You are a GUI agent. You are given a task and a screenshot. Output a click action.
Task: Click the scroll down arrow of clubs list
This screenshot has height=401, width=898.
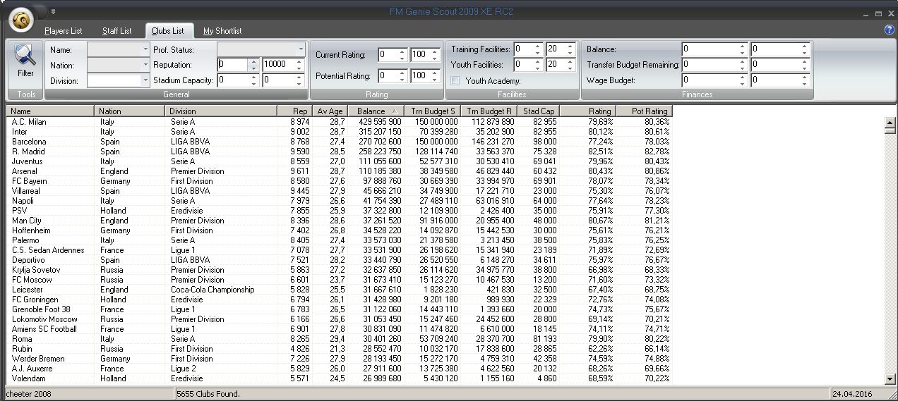889,379
